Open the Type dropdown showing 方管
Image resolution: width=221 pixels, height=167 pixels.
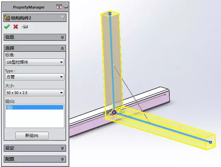click(x=35, y=77)
